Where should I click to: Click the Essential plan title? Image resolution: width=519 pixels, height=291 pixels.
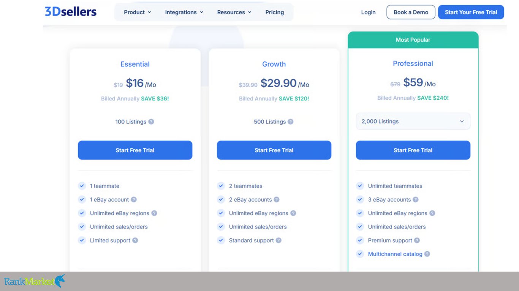click(x=135, y=64)
